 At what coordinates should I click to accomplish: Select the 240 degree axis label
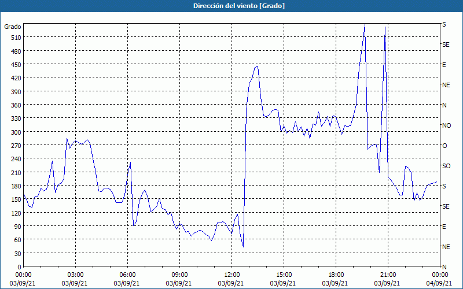16,159
